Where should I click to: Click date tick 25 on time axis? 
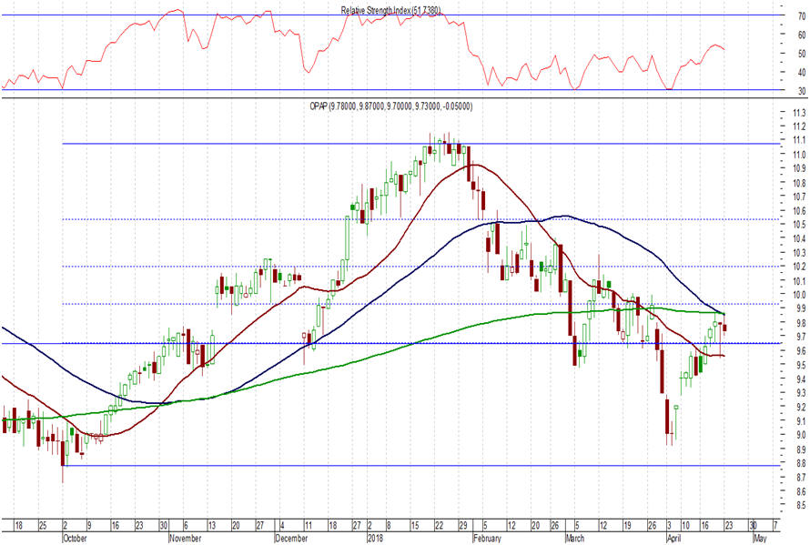[x=43, y=526]
